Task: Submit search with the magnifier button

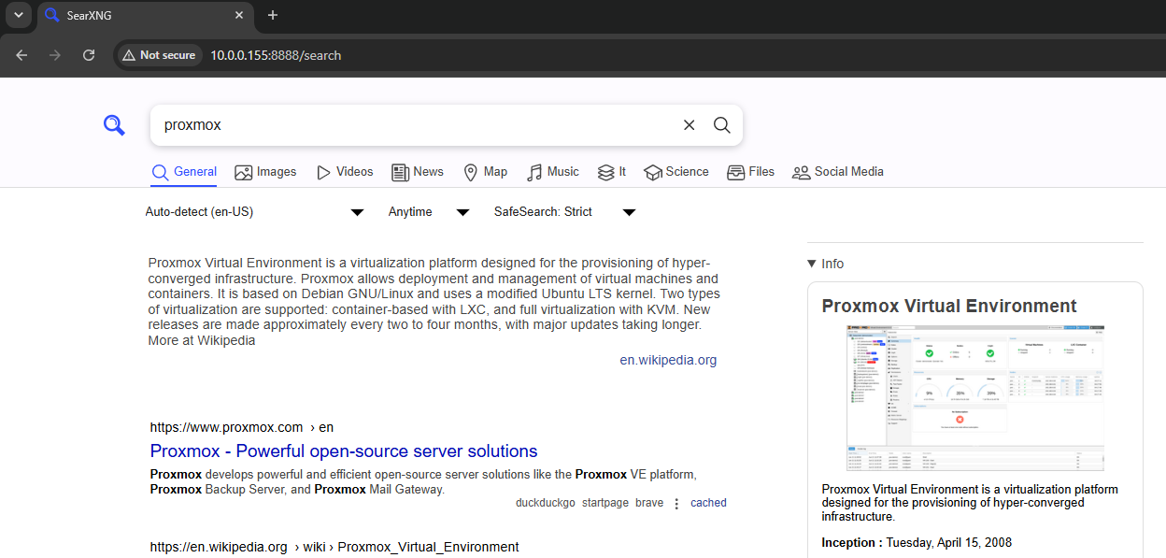Action: [x=721, y=125]
